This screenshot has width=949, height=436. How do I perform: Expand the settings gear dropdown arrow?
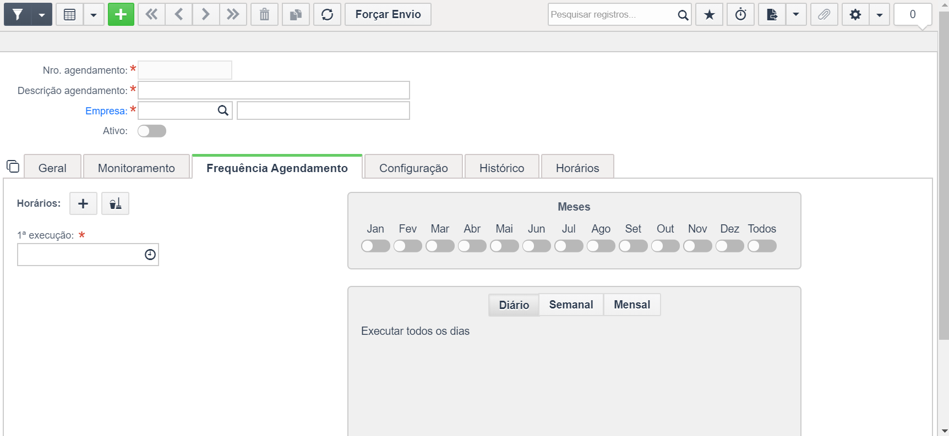coord(879,14)
